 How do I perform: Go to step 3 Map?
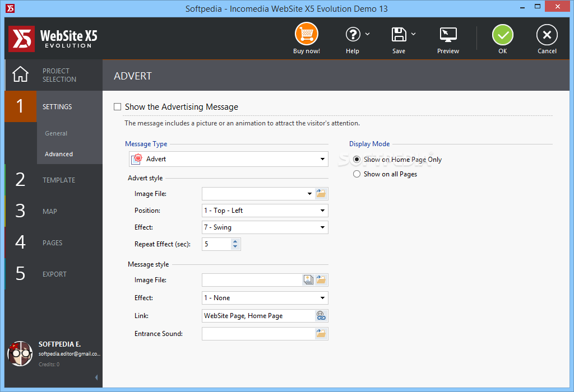tap(54, 211)
